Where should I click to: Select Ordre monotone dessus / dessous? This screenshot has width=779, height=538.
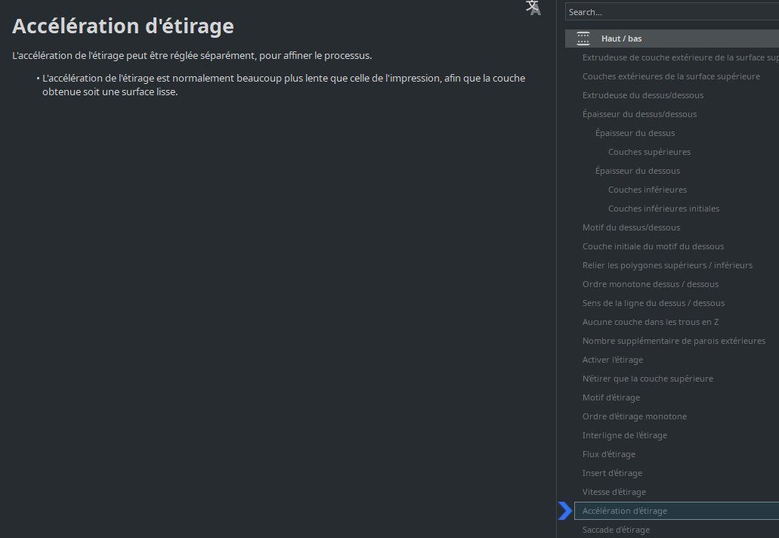[650, 284]
